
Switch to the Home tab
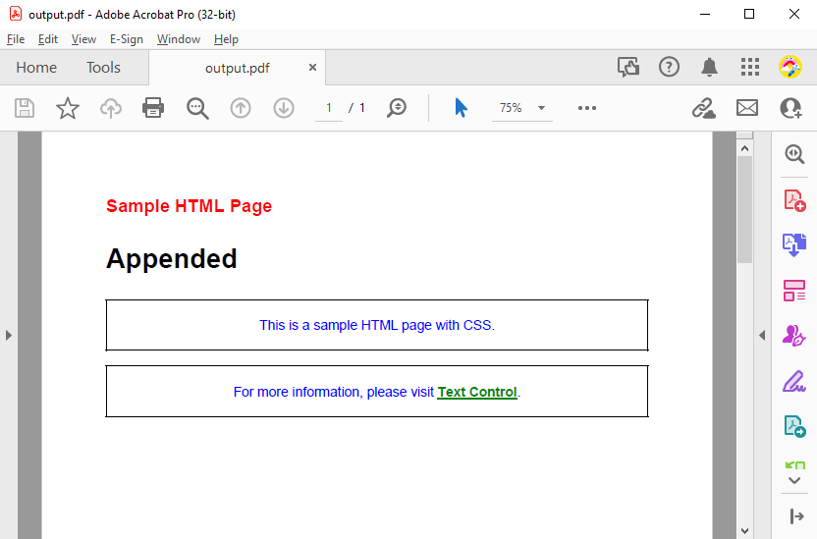point(36,68)
